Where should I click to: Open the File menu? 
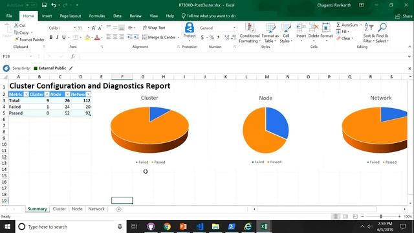(x=9, y=16)
